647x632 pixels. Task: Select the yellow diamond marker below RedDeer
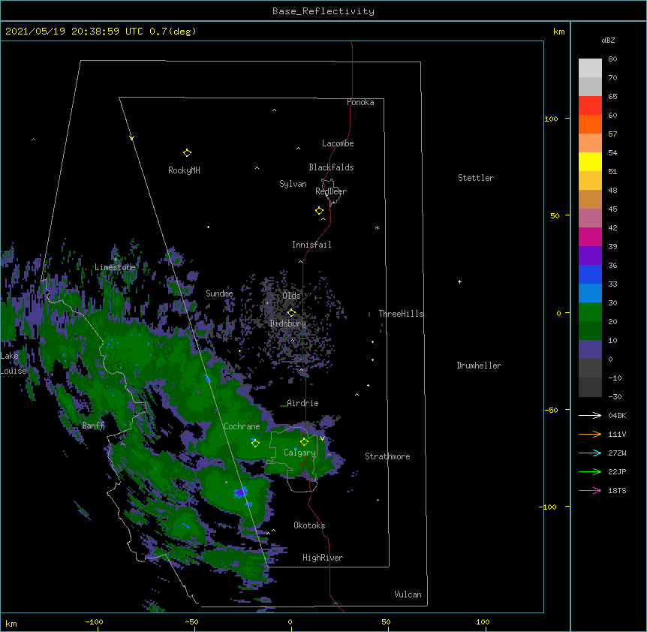coord(319,211)
